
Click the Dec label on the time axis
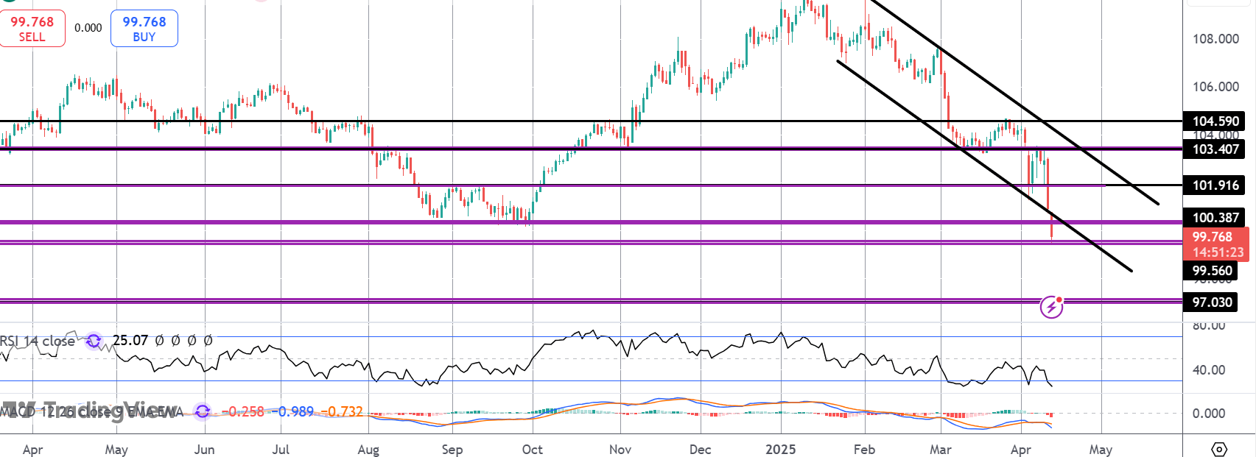pyautogui.click(x=700, y=450)
